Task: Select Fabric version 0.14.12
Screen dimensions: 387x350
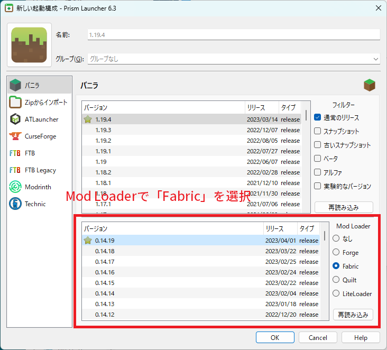Action: pos(201,315)
